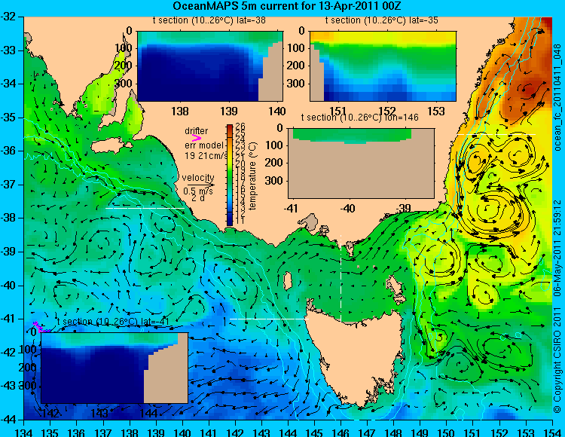Click the title 'OceanMAPS 5m current for 13-Apr-2011 00Z'

(x=286, y=6)
